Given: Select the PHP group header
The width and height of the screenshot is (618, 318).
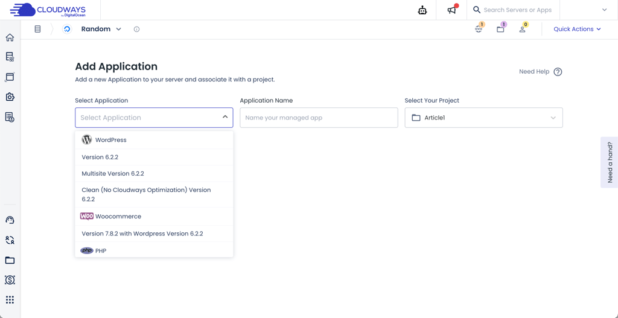Looking at the screenshot, I should click(154, 250).
